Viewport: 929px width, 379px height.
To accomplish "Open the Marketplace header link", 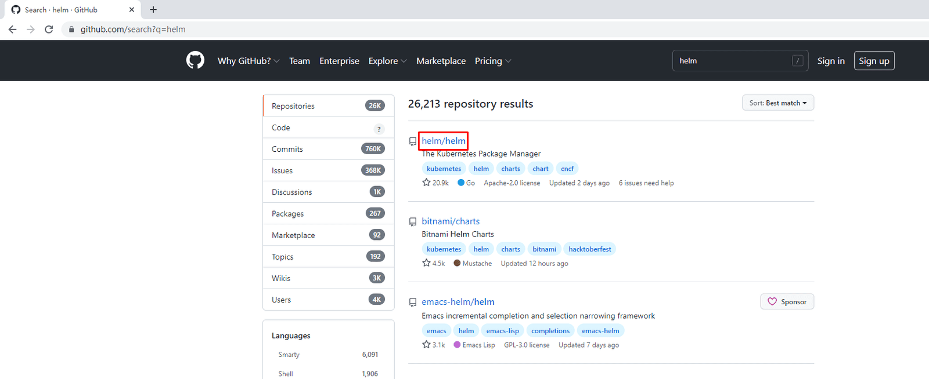I will 441,61.
